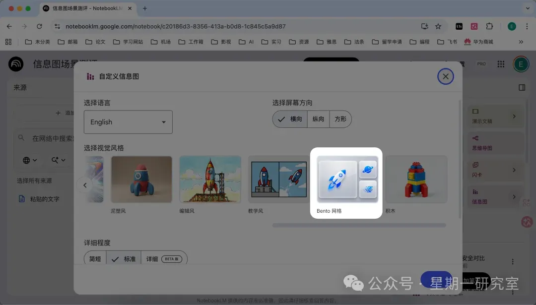Click the 华为商城 bookmark icon in bookmarks bar
The width and height of the screenshot is (536, 305).
(467, 42)
